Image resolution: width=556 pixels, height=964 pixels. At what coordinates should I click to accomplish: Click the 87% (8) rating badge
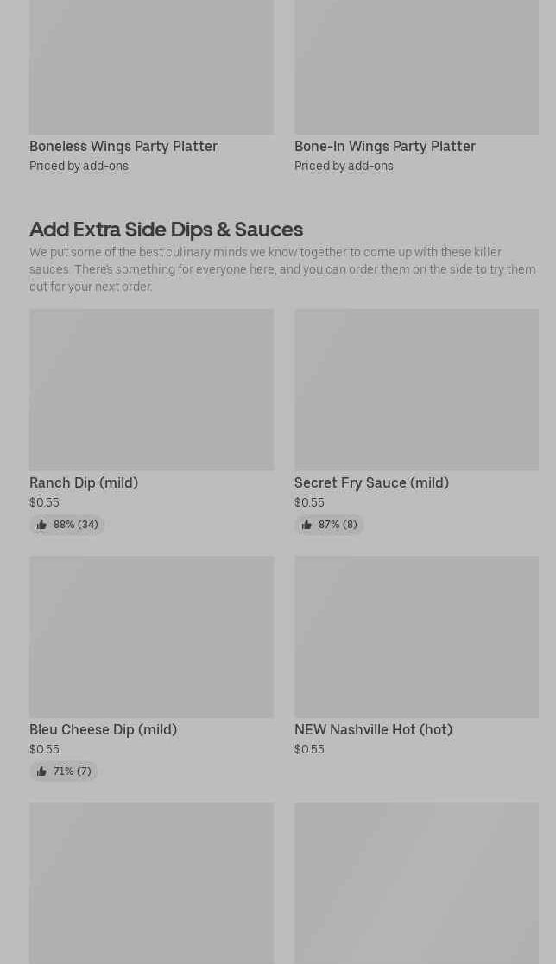click(329, 525)
